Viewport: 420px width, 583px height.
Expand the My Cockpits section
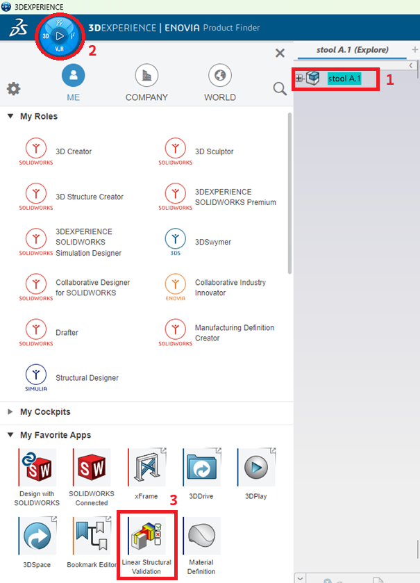pos(10,412)
